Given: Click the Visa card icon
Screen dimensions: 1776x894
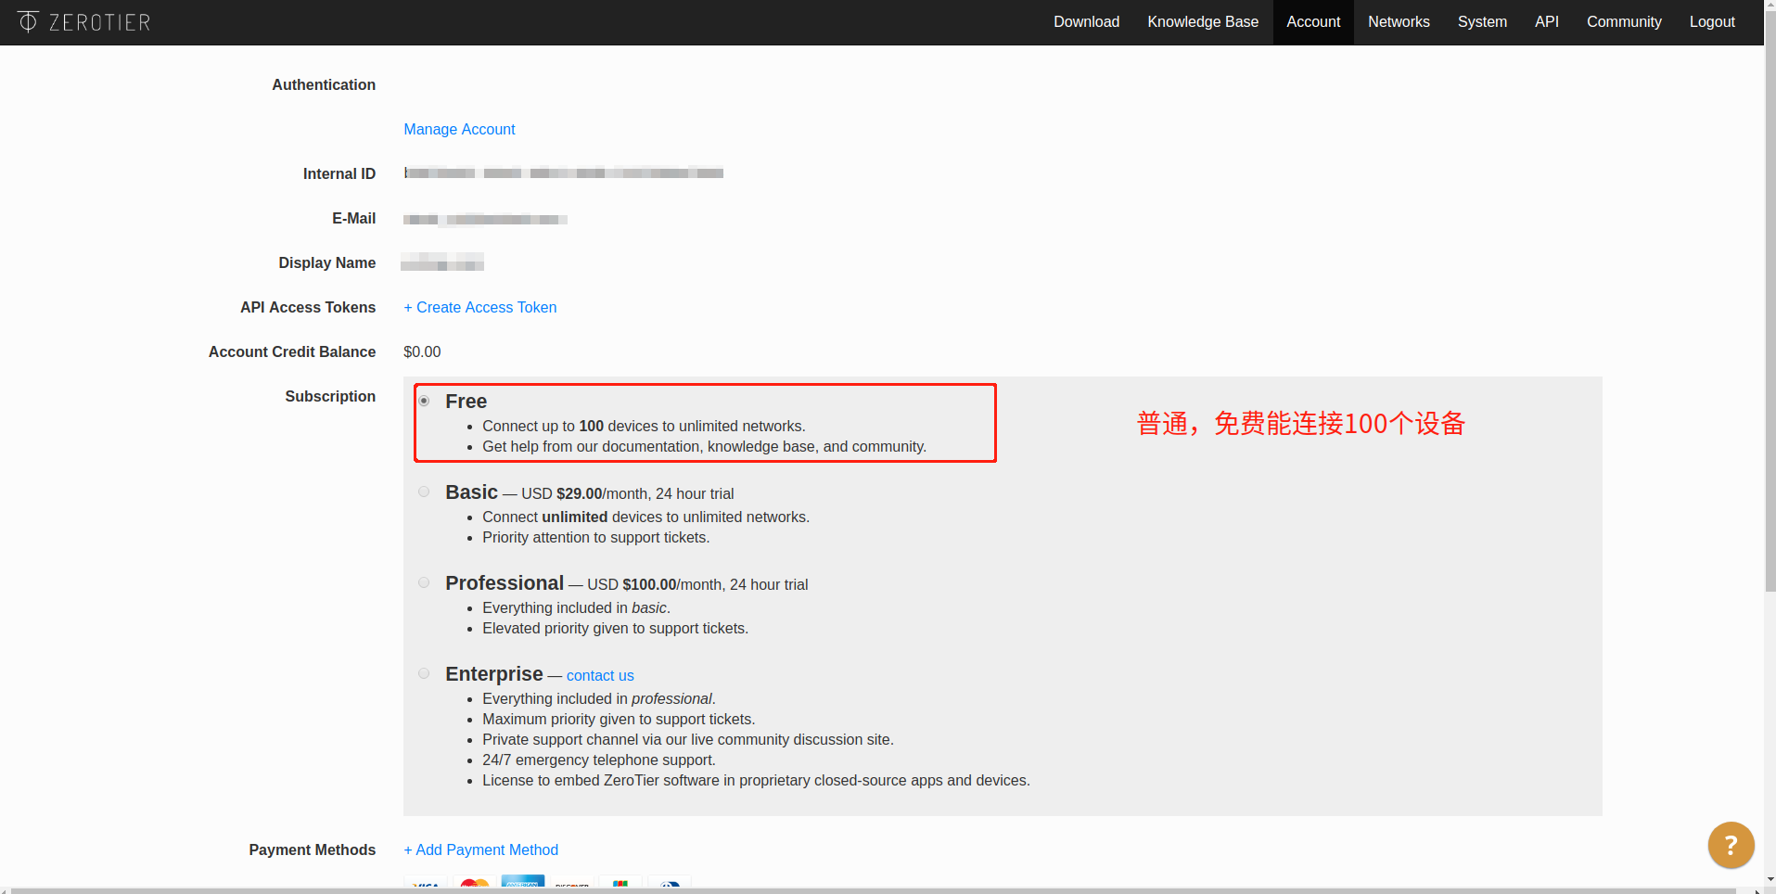Looking at the screenshot, I should tap(426, 884).
